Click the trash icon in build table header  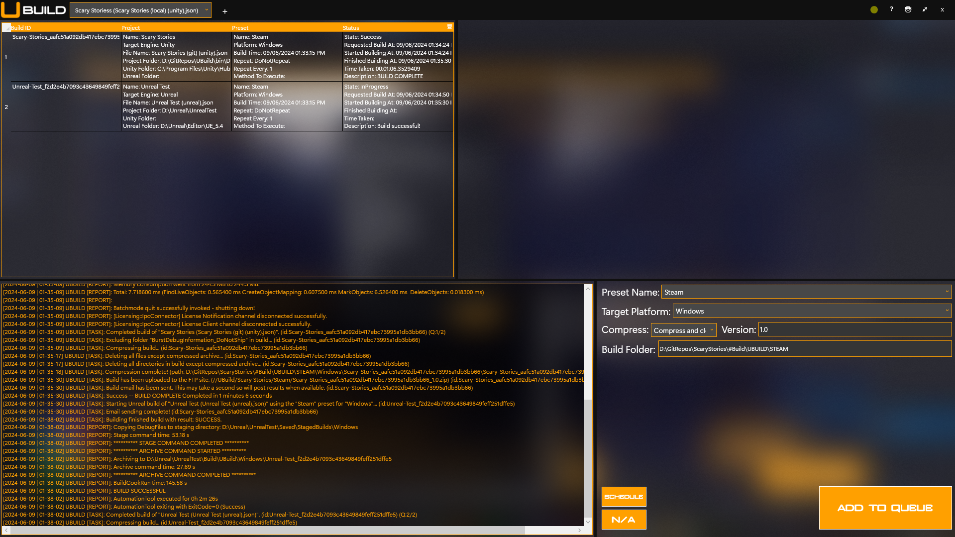click(449, 27)
